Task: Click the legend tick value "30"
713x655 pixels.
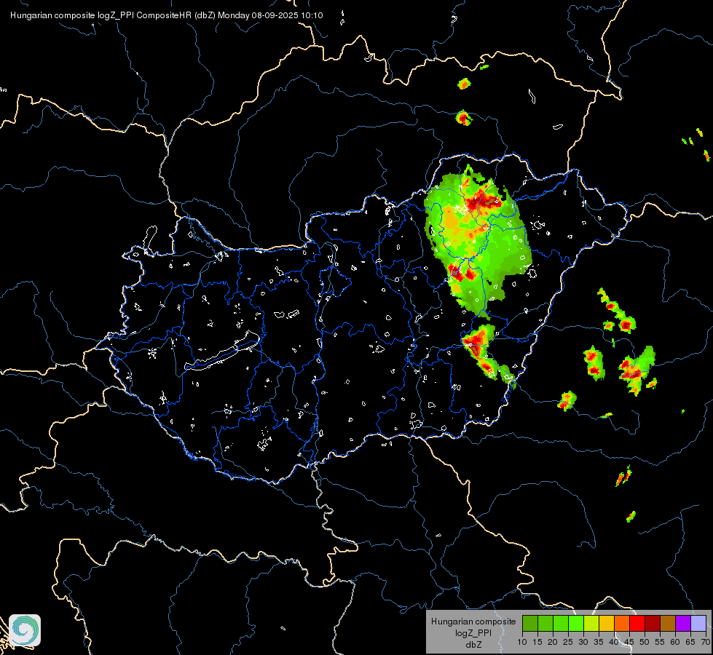Action: [x=583, y=643]
